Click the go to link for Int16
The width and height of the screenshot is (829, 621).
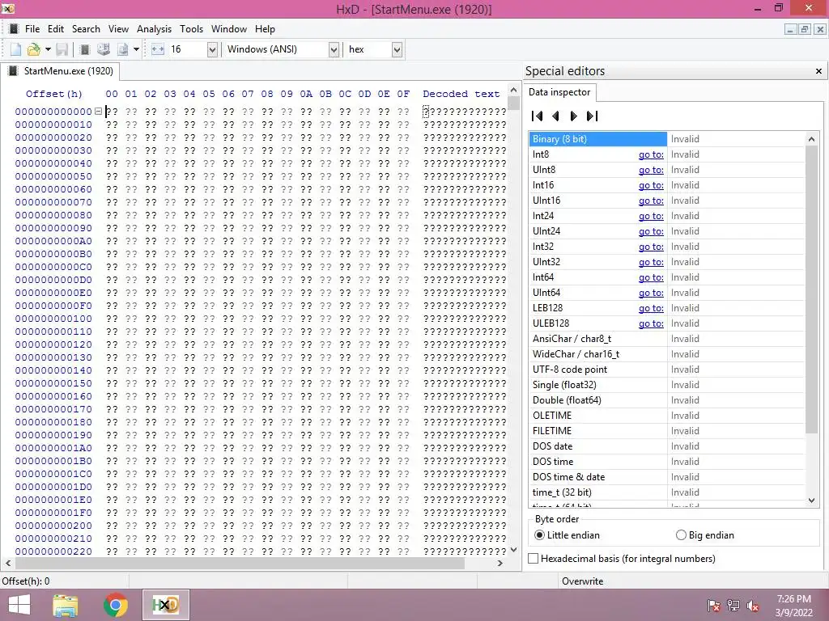[651, 185]
